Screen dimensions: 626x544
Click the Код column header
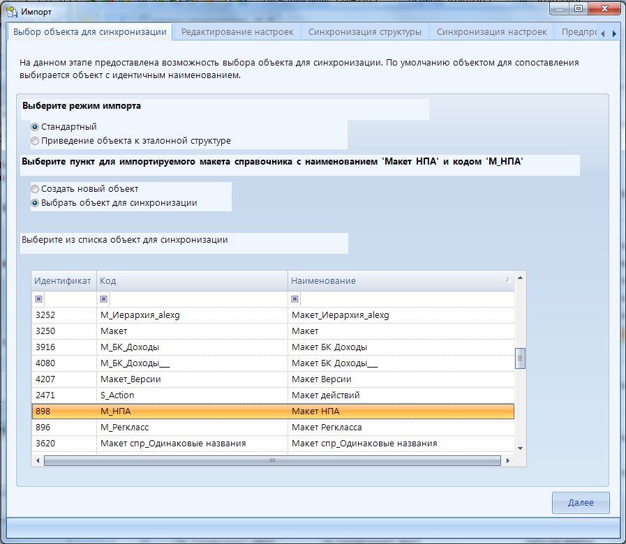coord(192,280)
